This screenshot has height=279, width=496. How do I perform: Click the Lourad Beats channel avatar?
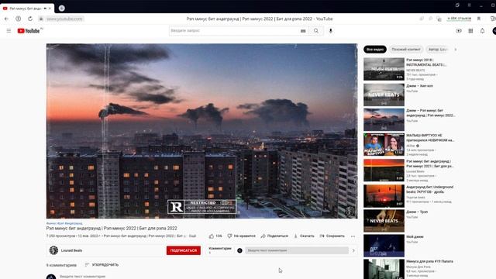click(x=53, y=250)
